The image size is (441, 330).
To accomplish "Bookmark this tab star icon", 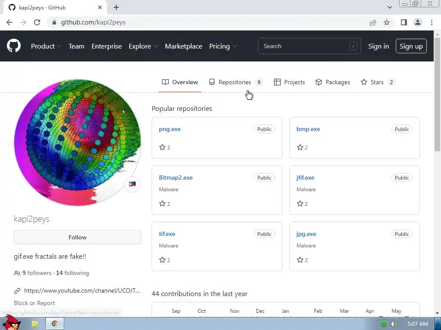I will (387, 22).
